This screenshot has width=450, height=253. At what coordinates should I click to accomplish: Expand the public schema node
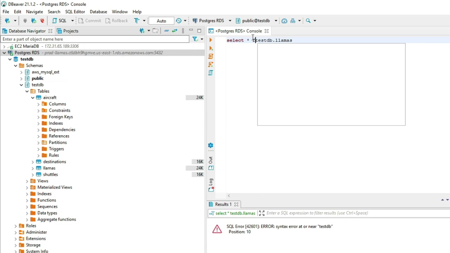pos(21,78)
